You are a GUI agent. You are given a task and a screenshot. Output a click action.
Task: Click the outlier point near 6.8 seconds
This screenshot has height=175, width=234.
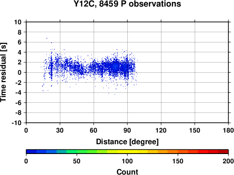point(47,38)
